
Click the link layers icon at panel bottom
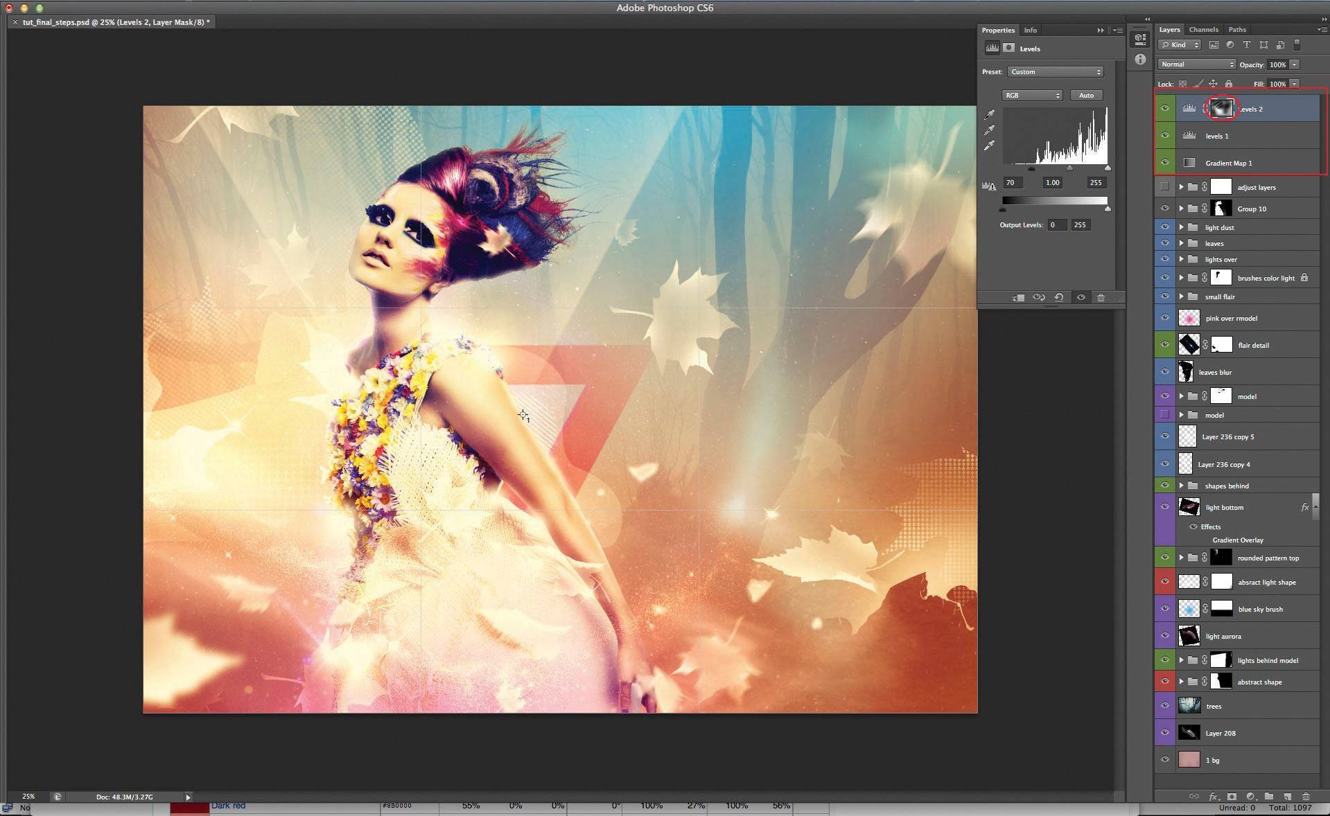(x=1193, y=797)
